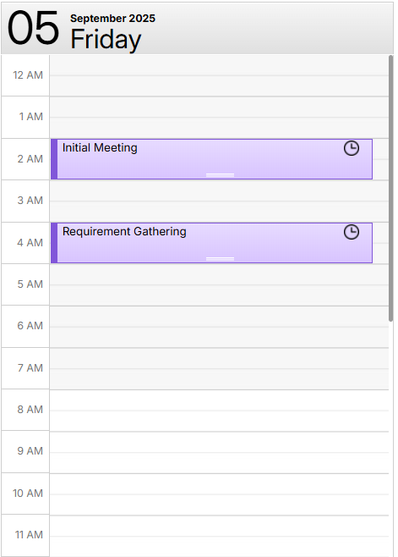Click the vertical scrollbar thumb
The image size is (398, 557).
click(391, 188)
